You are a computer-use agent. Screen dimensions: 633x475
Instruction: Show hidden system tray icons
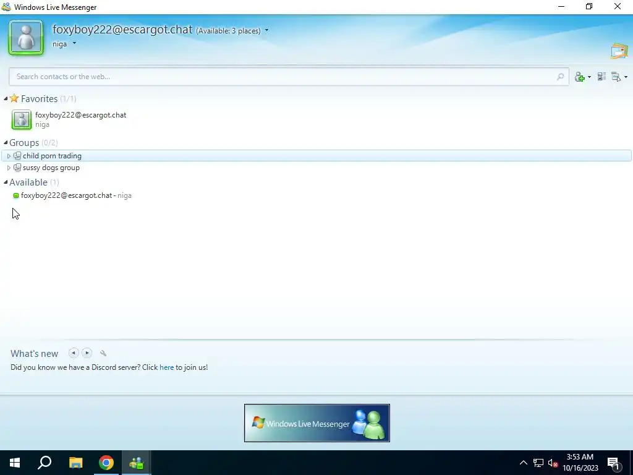[x=523, y=463]
